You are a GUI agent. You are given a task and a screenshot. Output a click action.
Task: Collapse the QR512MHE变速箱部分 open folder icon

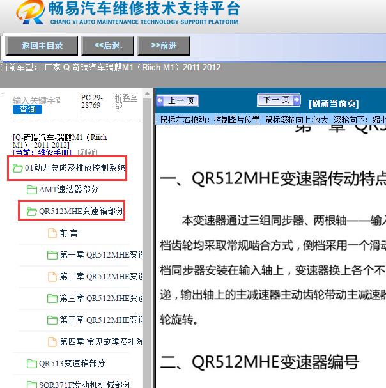(32, 212)
